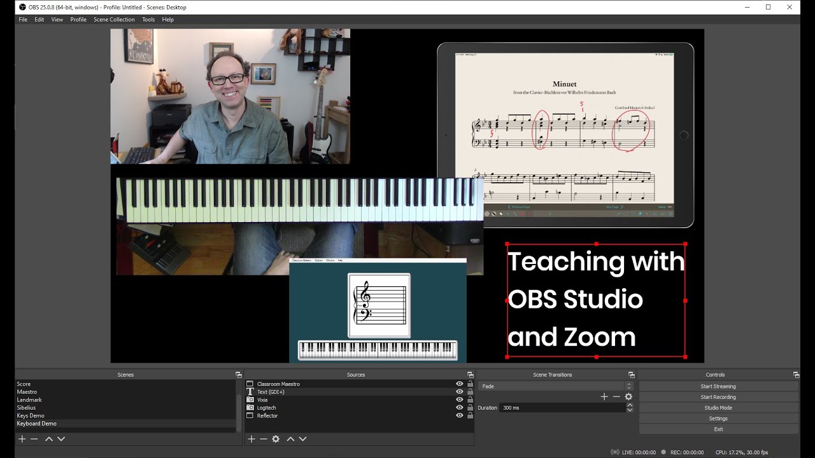Move scene up with arrow icon

[x=49, y=439]
